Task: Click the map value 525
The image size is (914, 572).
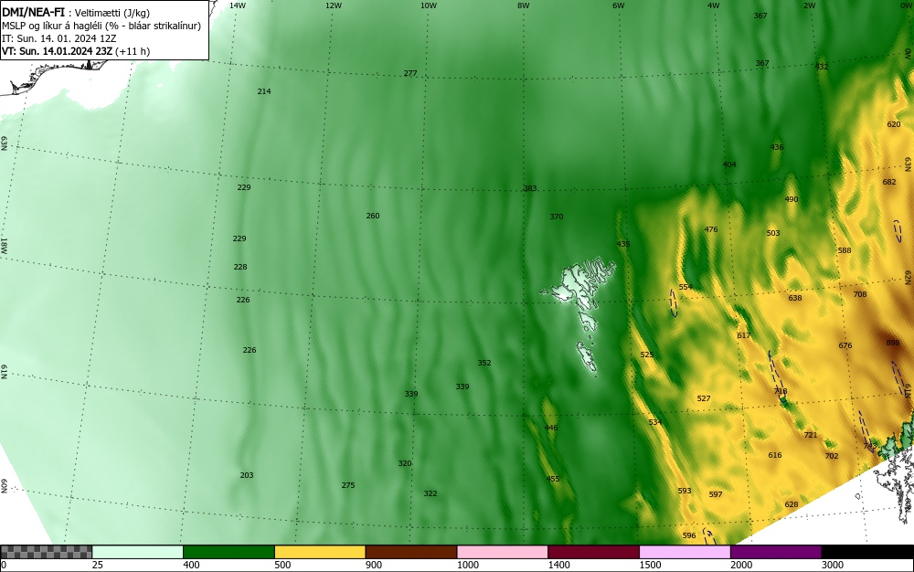Action: click(x=646, y=355)
